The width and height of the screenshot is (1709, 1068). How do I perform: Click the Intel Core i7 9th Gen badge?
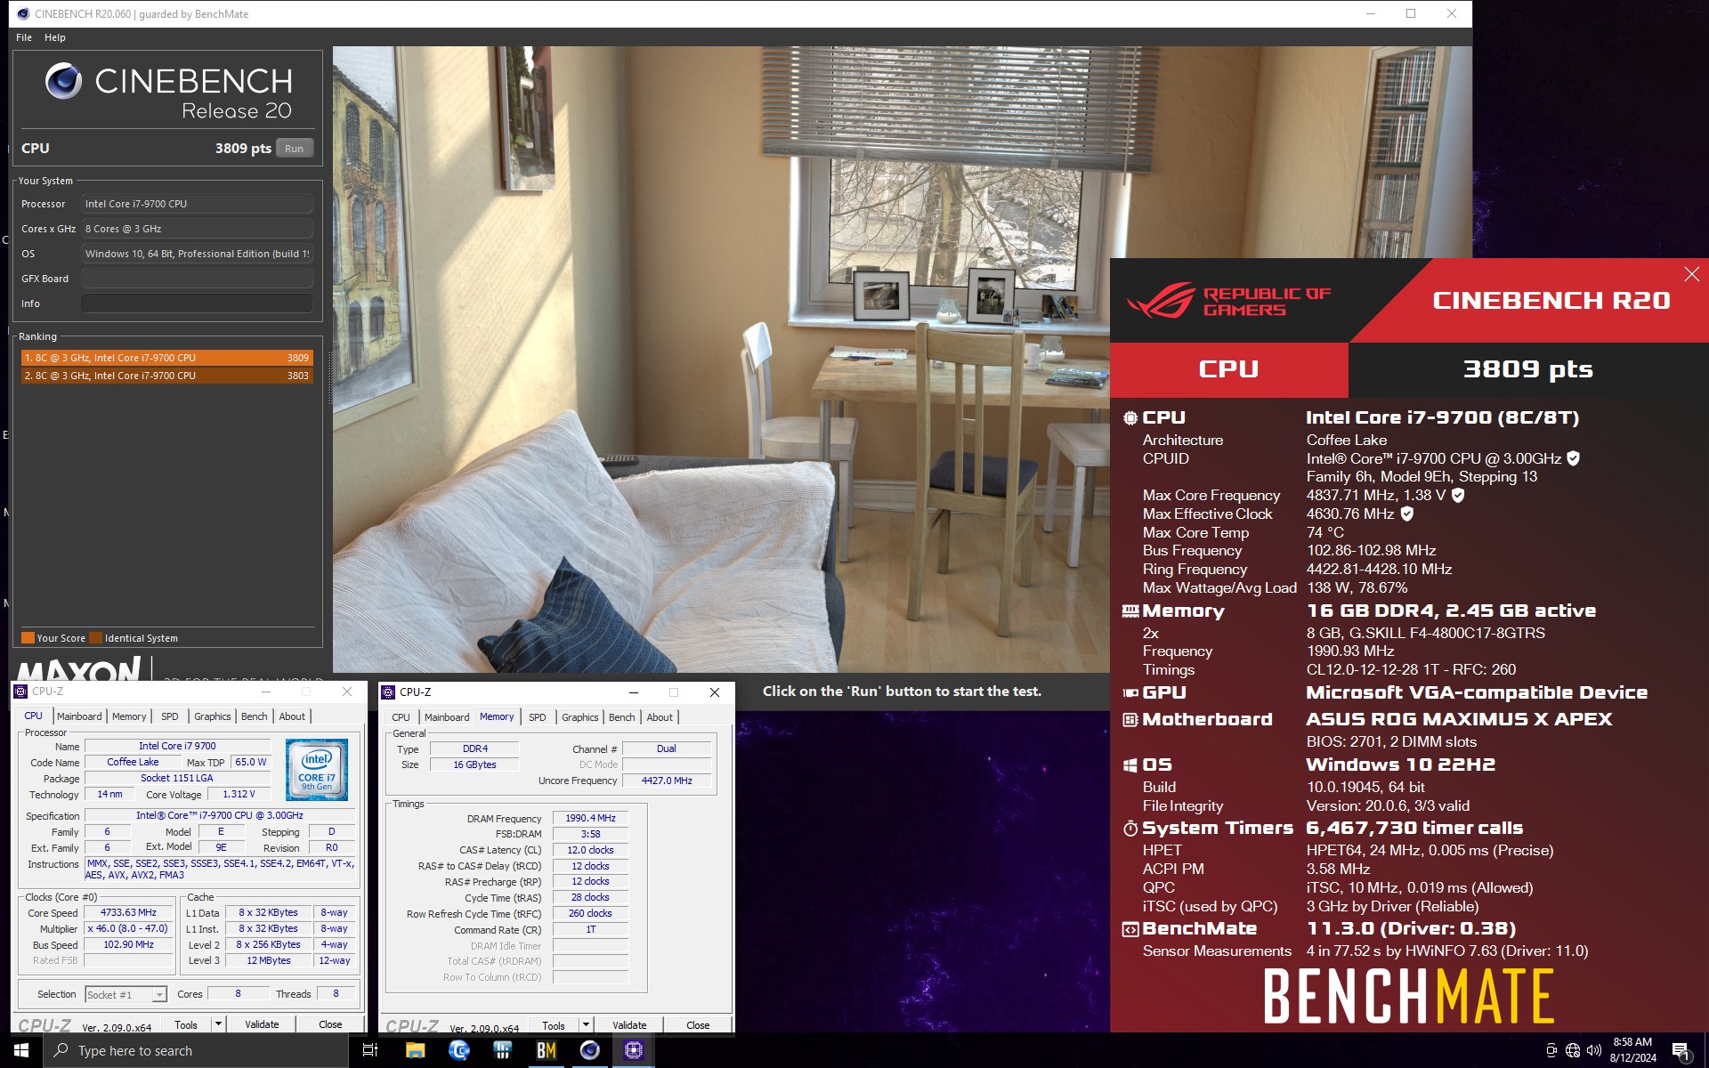pyautogui.click(x=317, y=770)
